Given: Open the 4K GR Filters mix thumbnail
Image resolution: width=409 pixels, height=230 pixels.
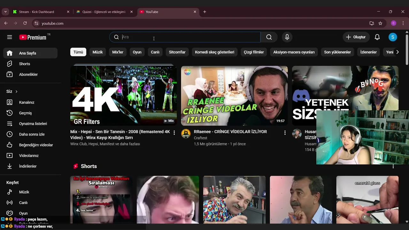Looking at the screenshot, I should tap(123, 96).
